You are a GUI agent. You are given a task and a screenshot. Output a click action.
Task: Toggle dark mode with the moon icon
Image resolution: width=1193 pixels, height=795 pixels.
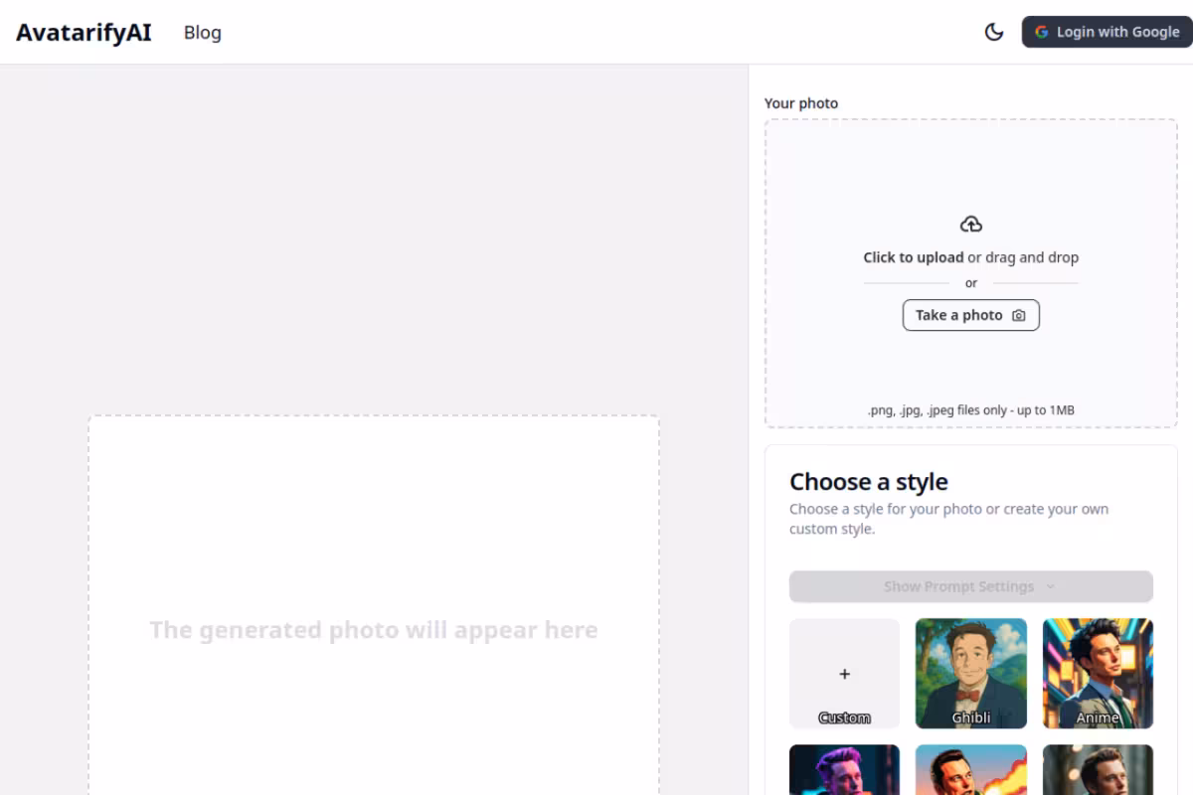click(994, 32)
